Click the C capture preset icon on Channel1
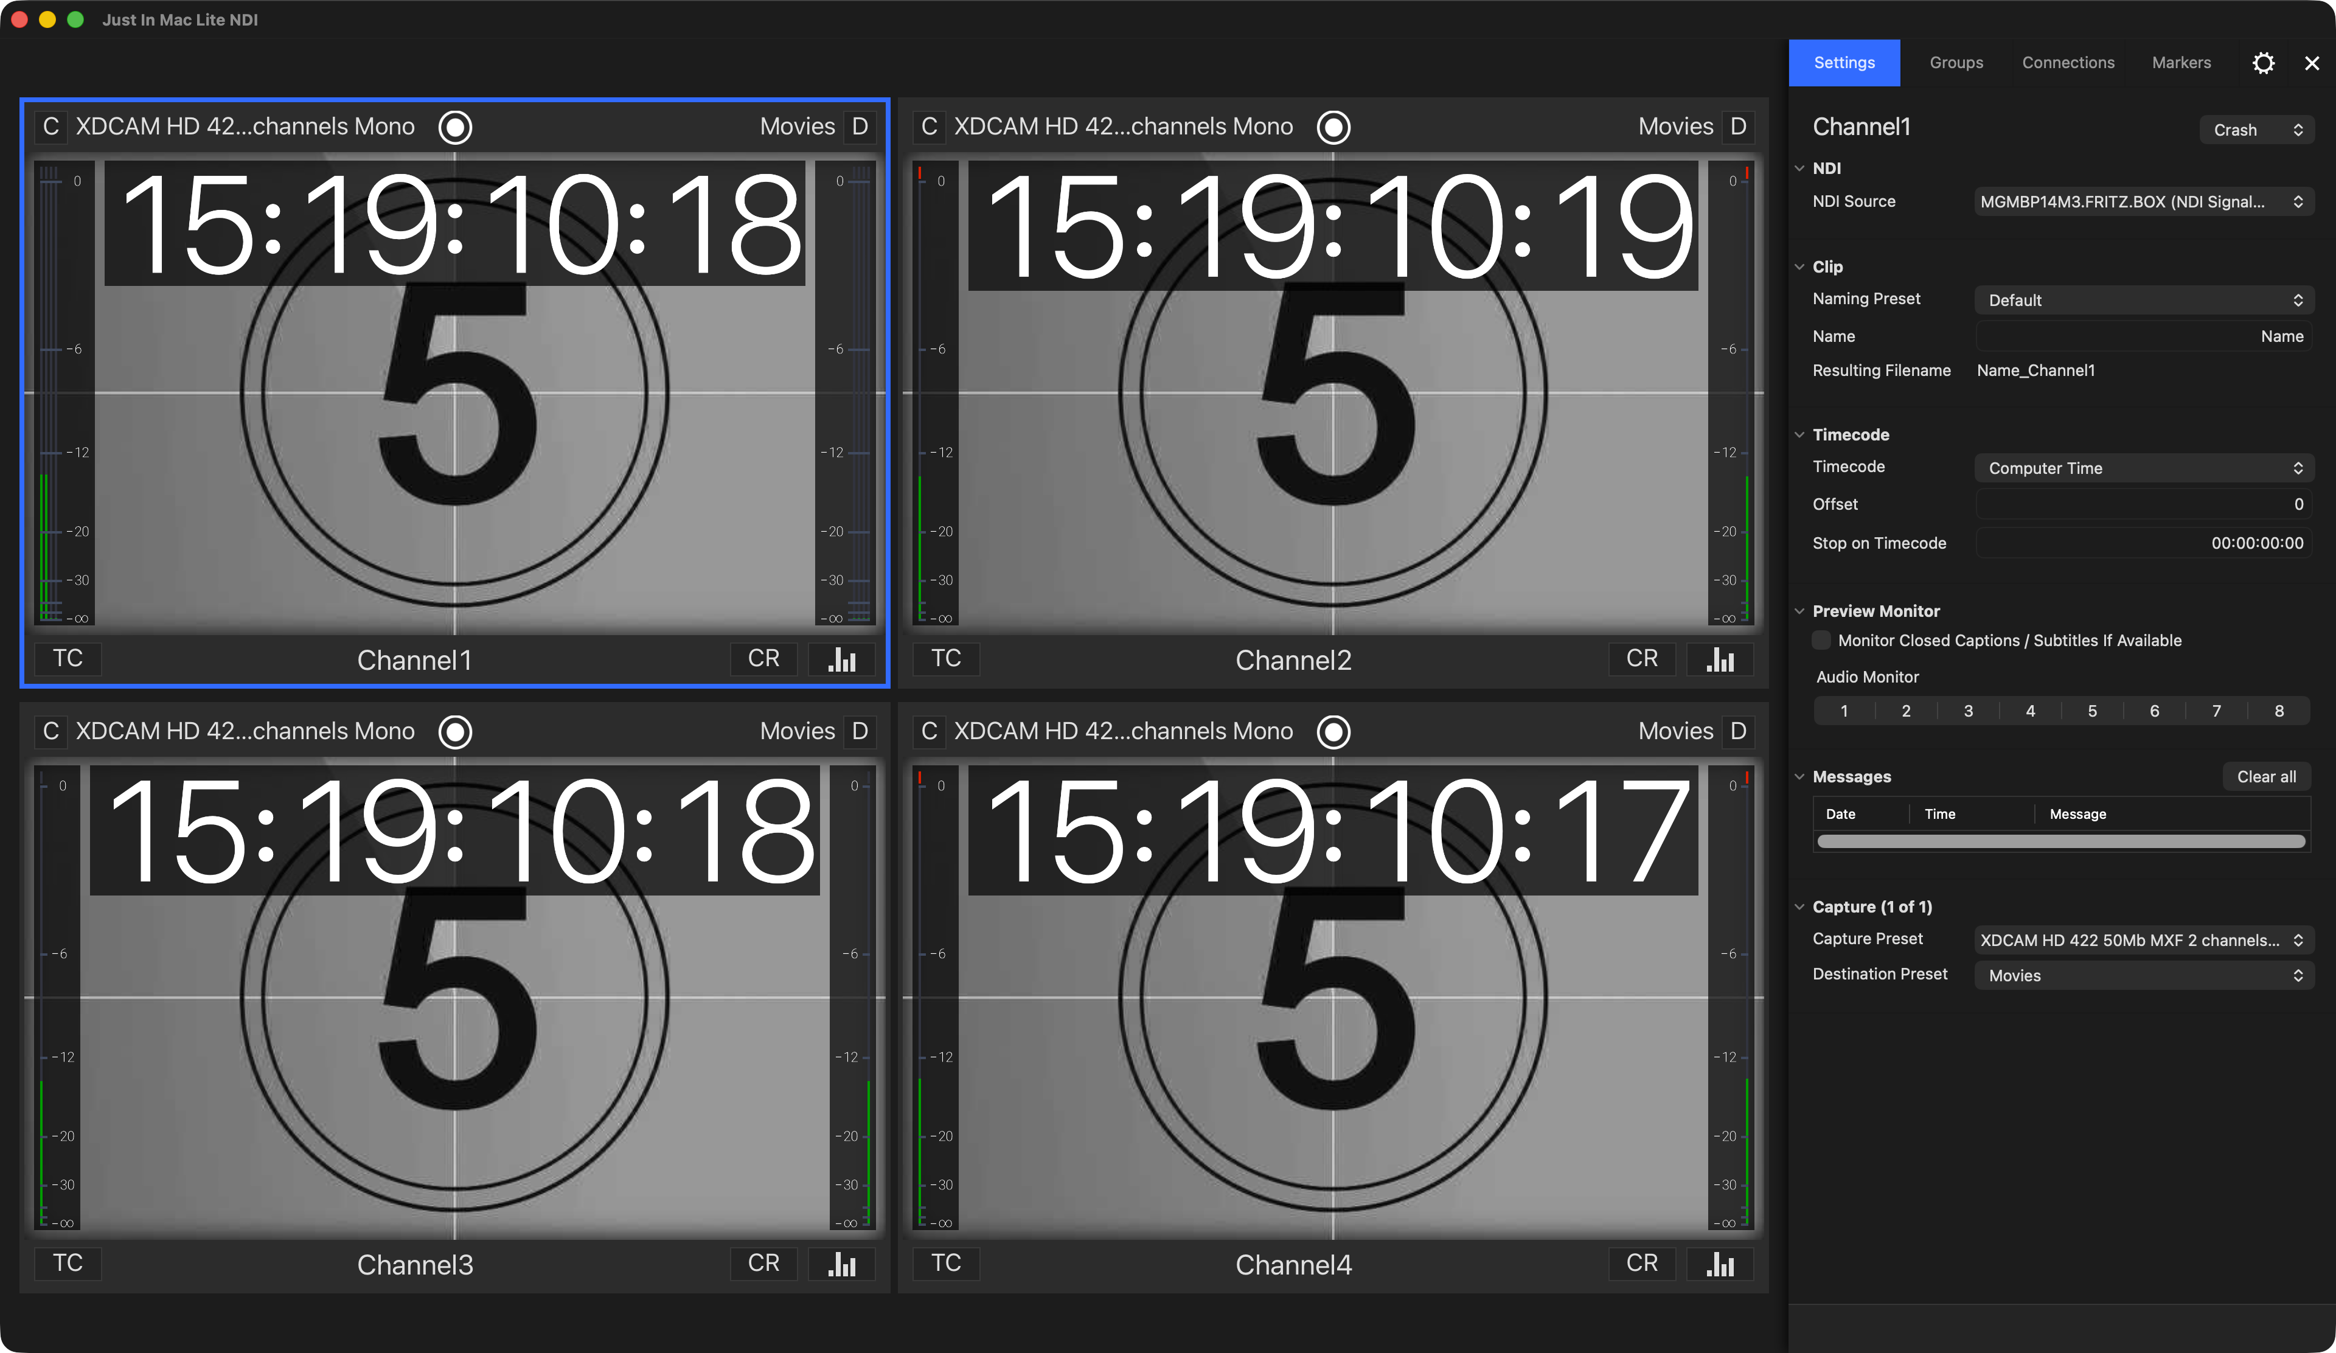This screenshot has width=2336, height=1353. pos(51,127)
